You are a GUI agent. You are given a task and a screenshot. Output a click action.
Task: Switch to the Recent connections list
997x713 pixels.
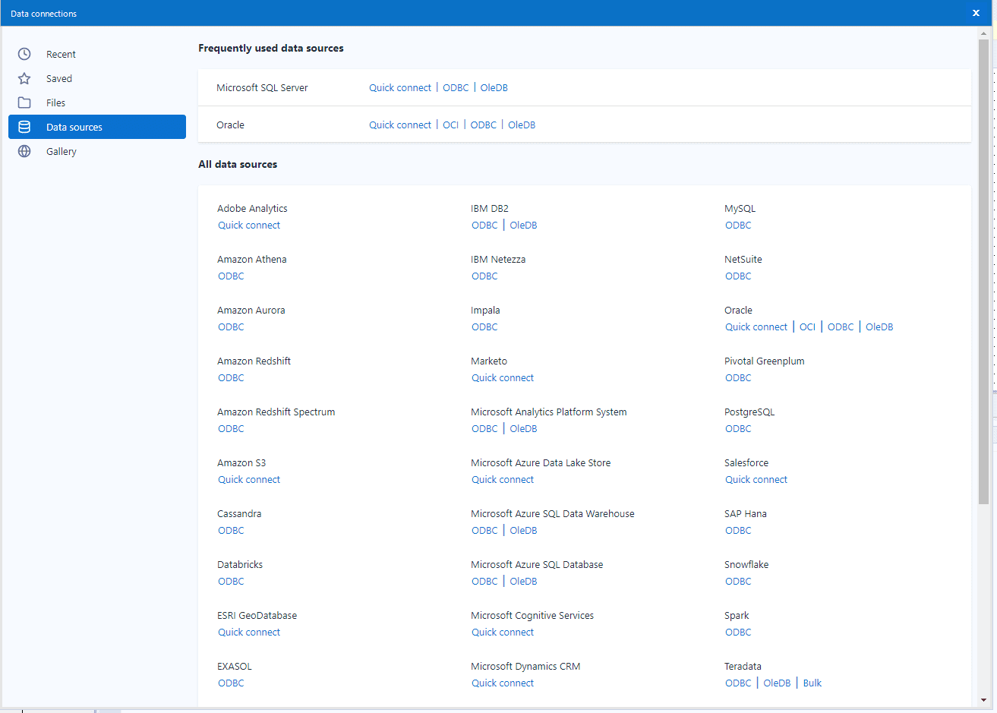61,54
